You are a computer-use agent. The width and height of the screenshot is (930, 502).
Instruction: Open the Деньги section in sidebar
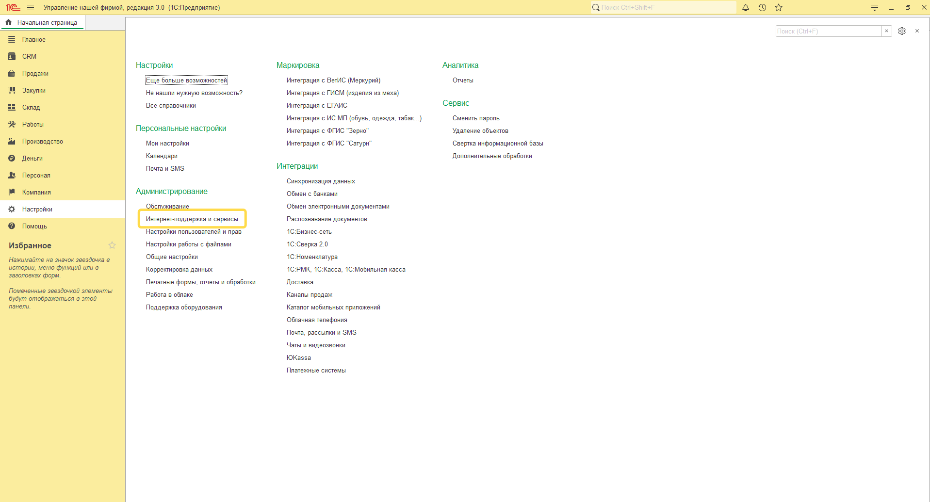(x=32, y=159)
